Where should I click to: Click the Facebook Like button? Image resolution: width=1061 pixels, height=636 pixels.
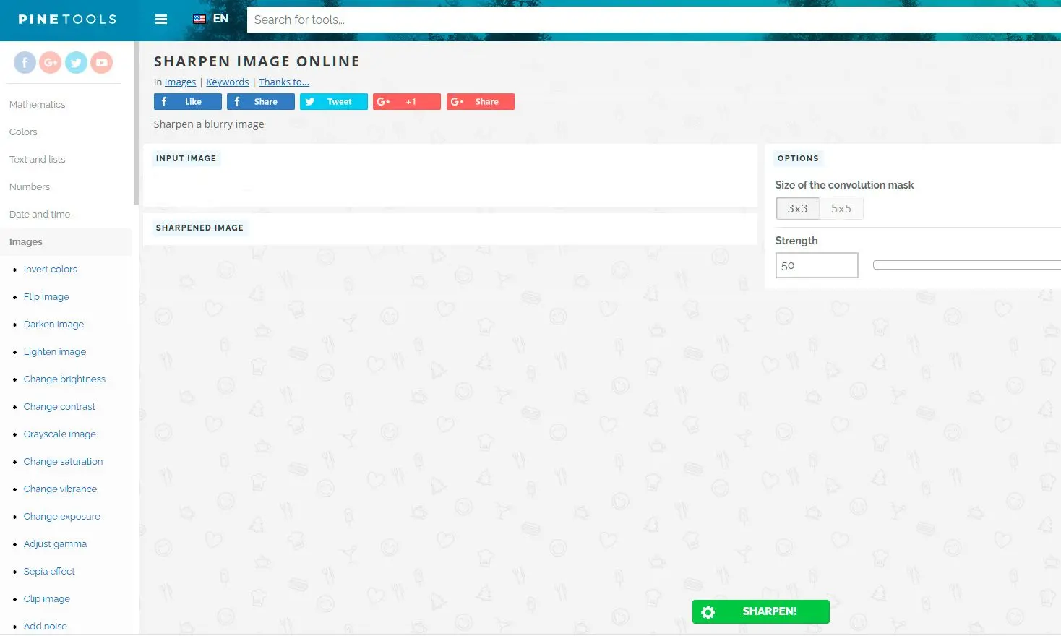click(187, 102)
